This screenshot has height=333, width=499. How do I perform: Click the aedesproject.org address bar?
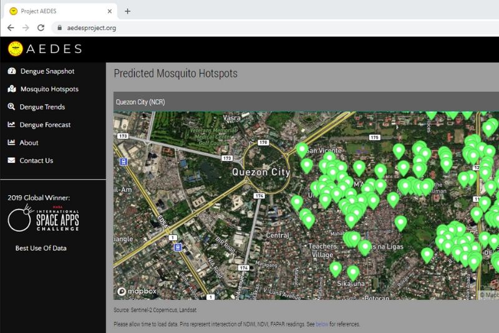[x=274, y=28]
